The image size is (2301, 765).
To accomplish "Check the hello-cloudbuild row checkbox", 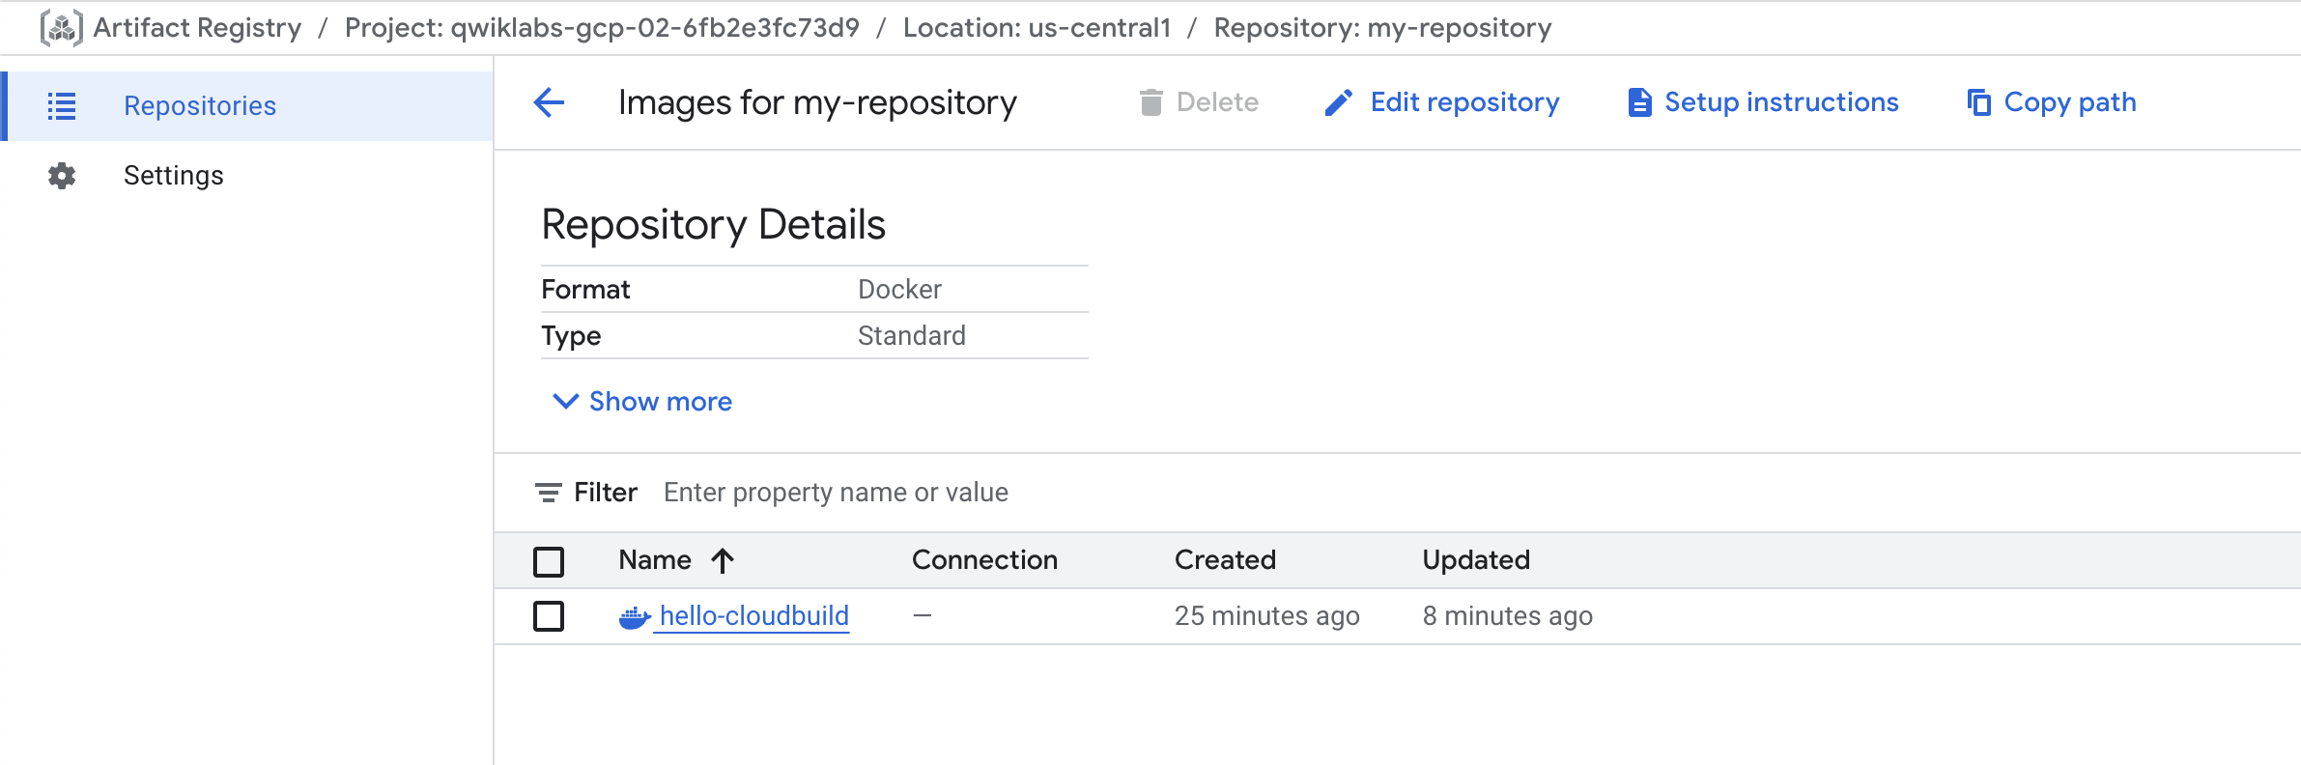I will 549,616.
